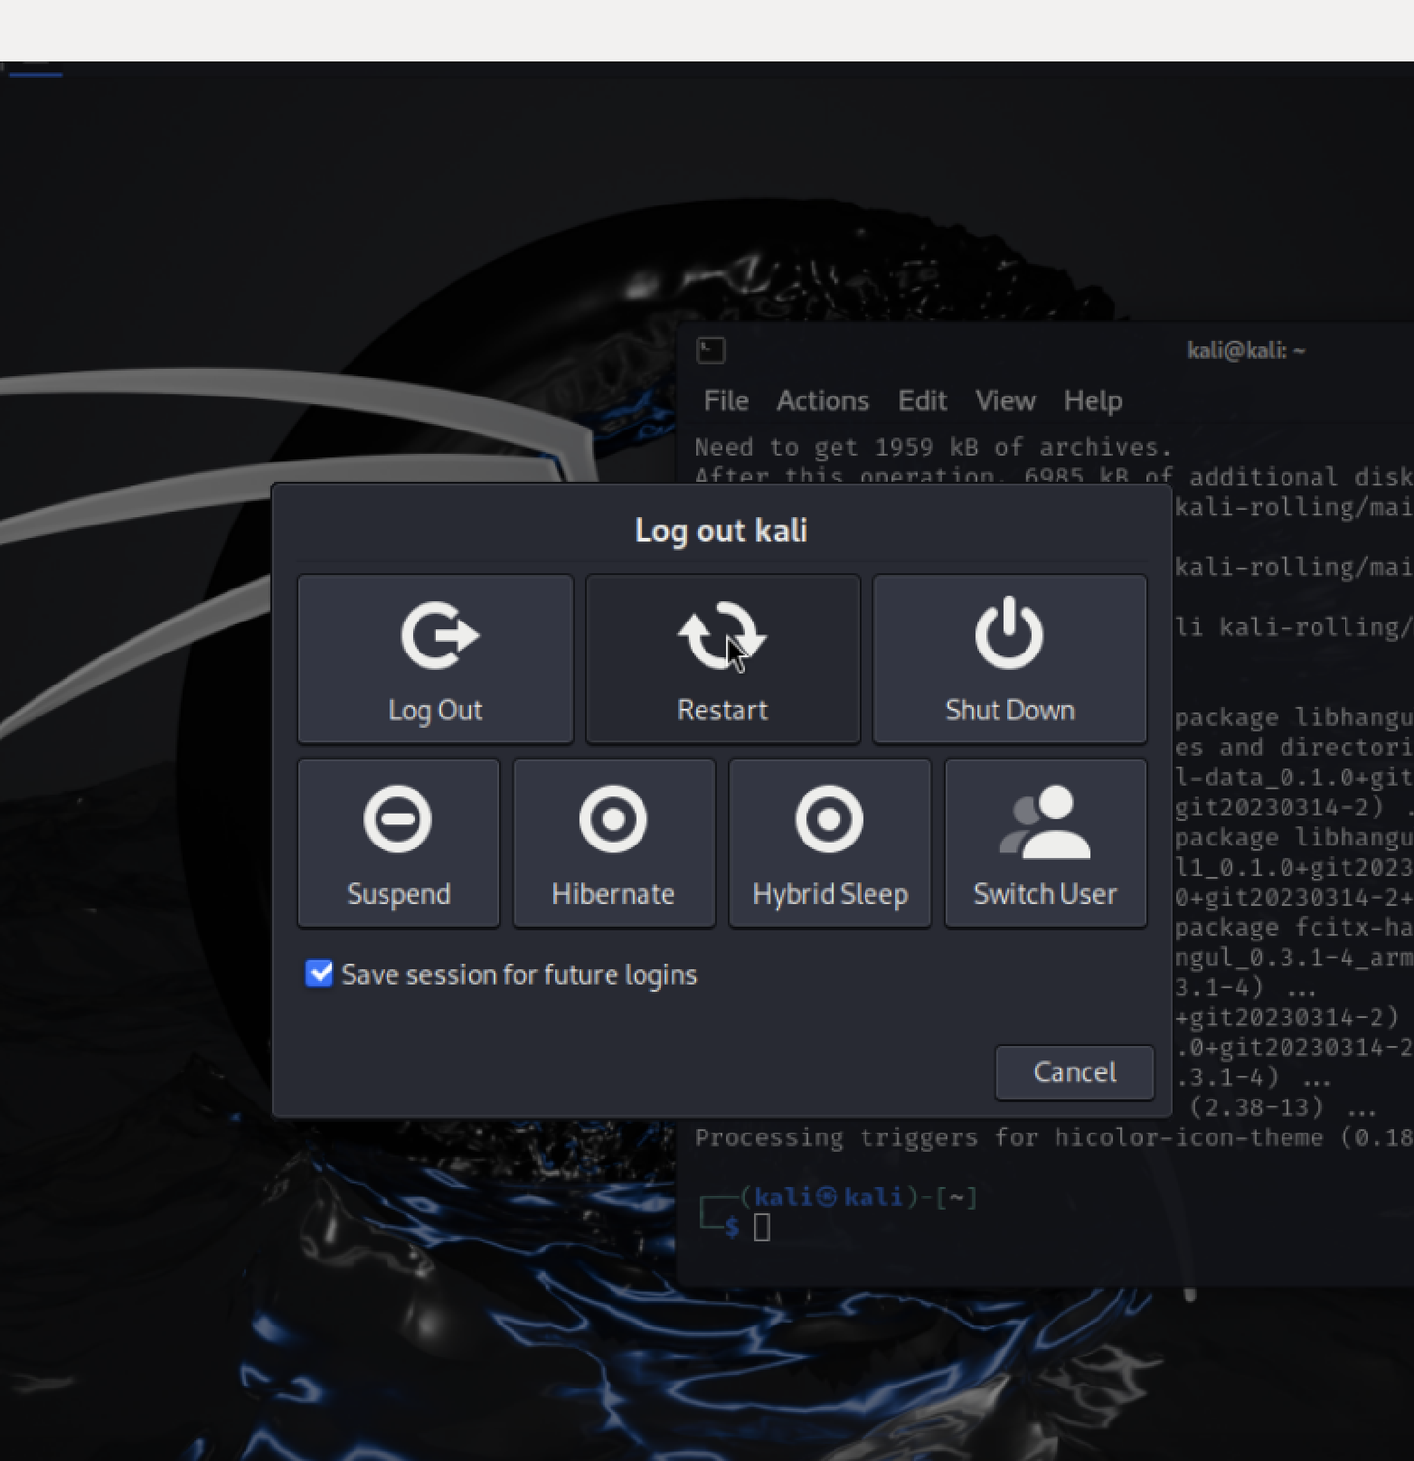Click 'Processing triggers for hicolor-icon-theme' line
1414x1461 pixels.
(x=1054, y=1137)
